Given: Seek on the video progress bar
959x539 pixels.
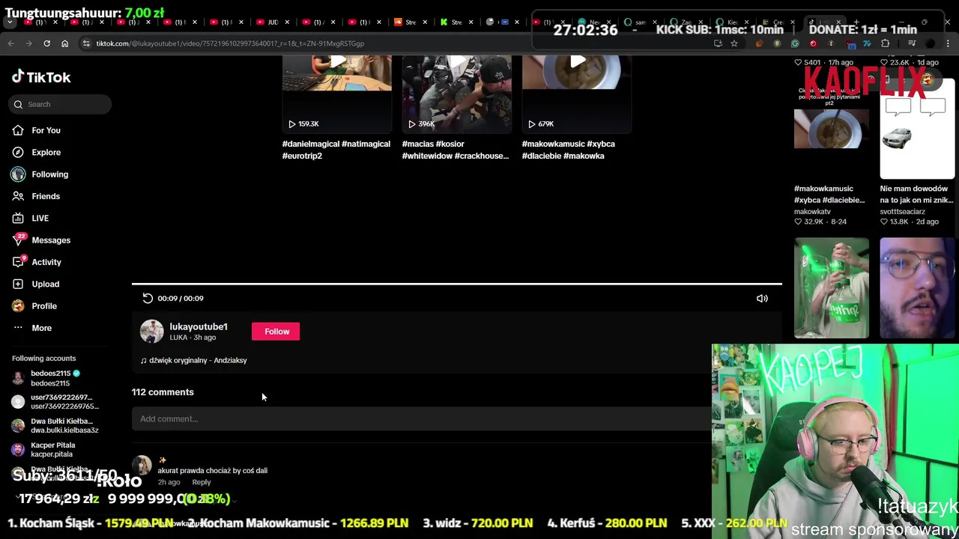Looking at the screenshot, I should tap(457, 284).
